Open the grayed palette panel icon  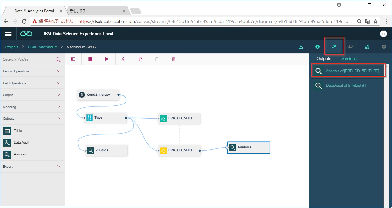[350, 47]
